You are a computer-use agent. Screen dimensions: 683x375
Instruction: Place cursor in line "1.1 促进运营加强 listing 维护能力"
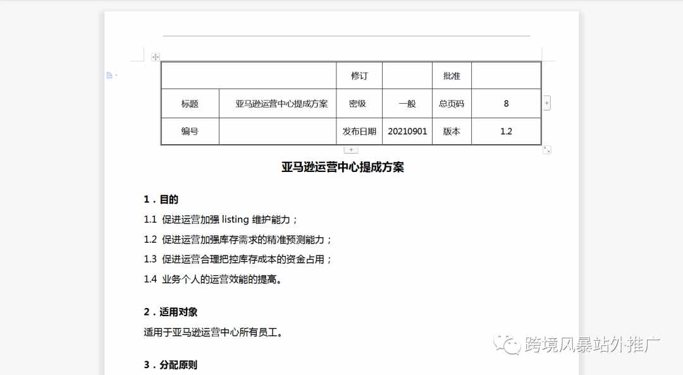220,219
